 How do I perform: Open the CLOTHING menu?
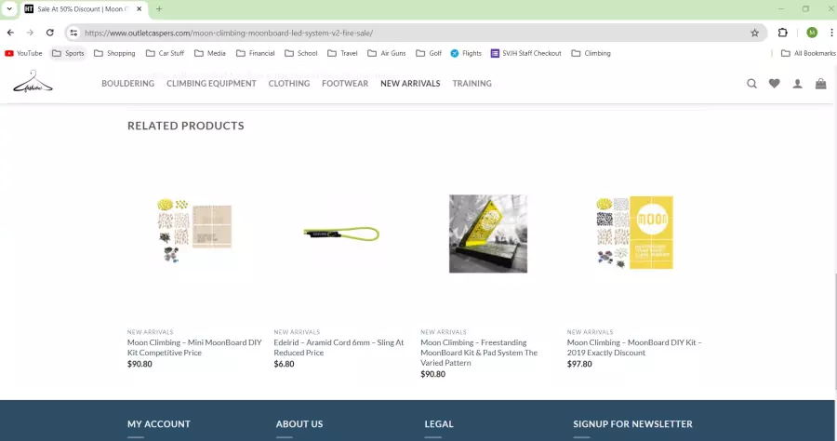(x=289, y=84)
